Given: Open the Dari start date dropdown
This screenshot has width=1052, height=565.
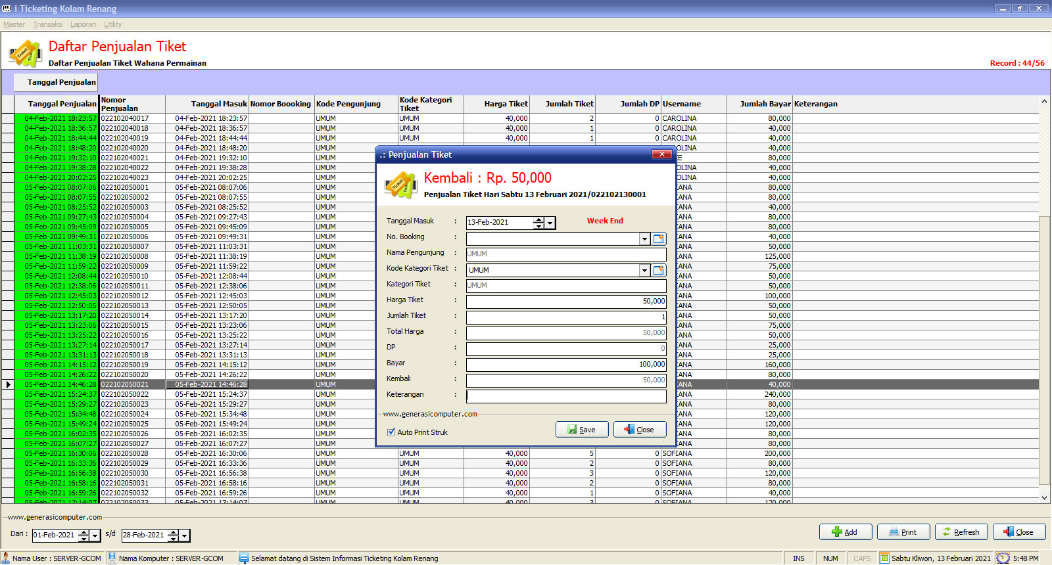Looking at the screenshot, I should click(95, 536).
